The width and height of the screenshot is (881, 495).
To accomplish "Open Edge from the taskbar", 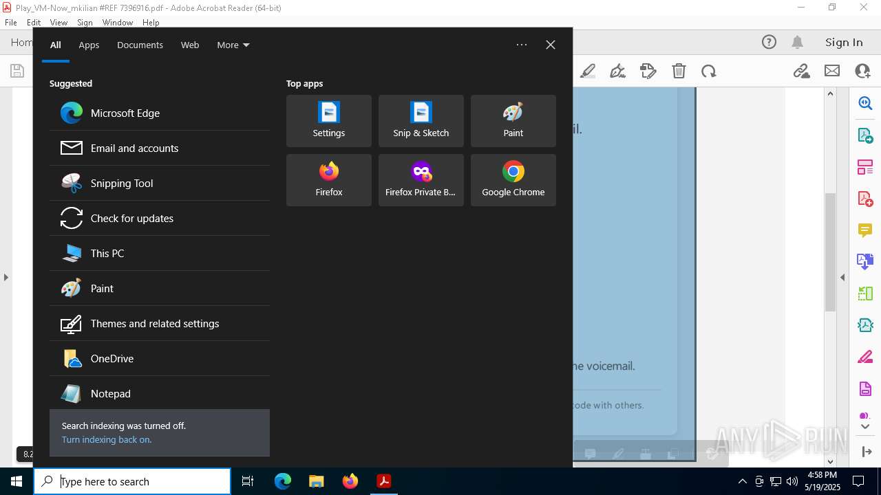I will [283, 481].
